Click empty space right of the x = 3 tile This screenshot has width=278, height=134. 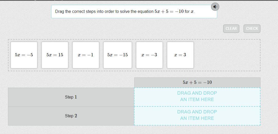coord(227,55)
